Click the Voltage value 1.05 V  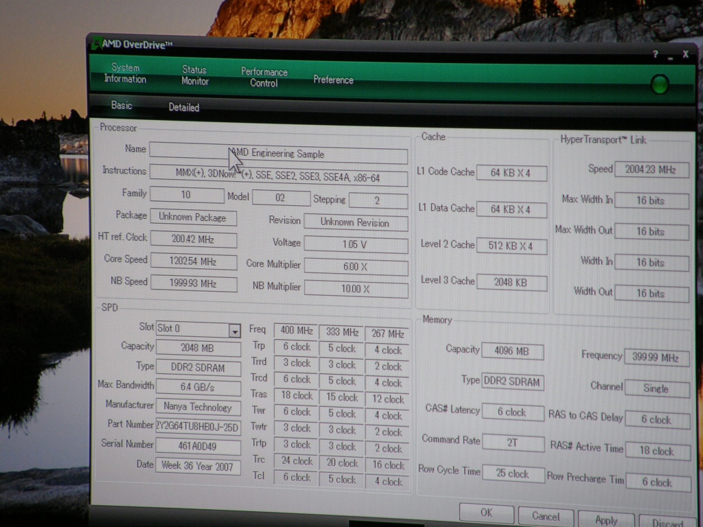[x=356, y=245]
